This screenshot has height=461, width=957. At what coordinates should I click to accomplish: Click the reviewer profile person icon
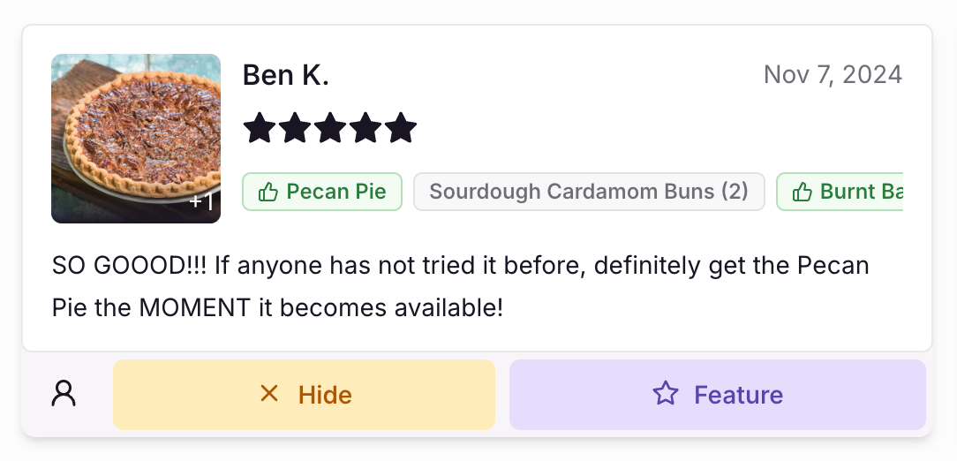(64, 393)
